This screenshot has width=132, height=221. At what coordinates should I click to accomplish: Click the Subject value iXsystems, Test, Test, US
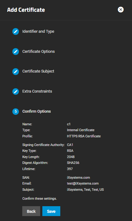coord(85,190)
